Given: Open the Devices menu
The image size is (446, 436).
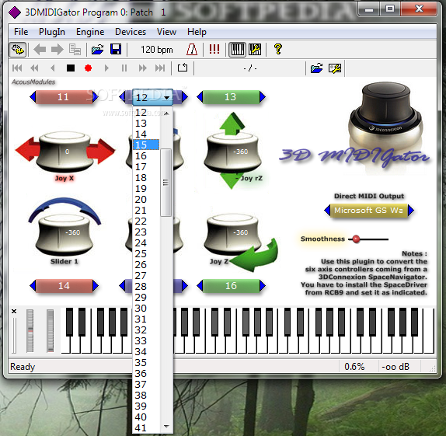Looking at the screenshot, I should coord(131,32).
